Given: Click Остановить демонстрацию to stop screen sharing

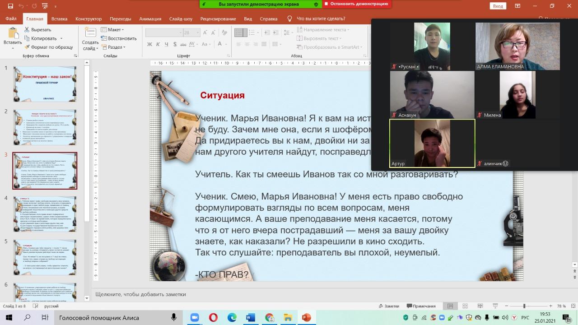Looking at the screenshot, I should (x=356, y=4).
